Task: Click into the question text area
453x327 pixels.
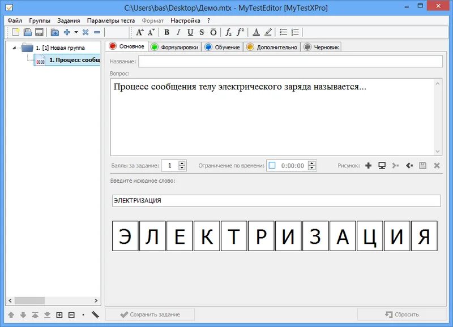Action: click(272, 117)
